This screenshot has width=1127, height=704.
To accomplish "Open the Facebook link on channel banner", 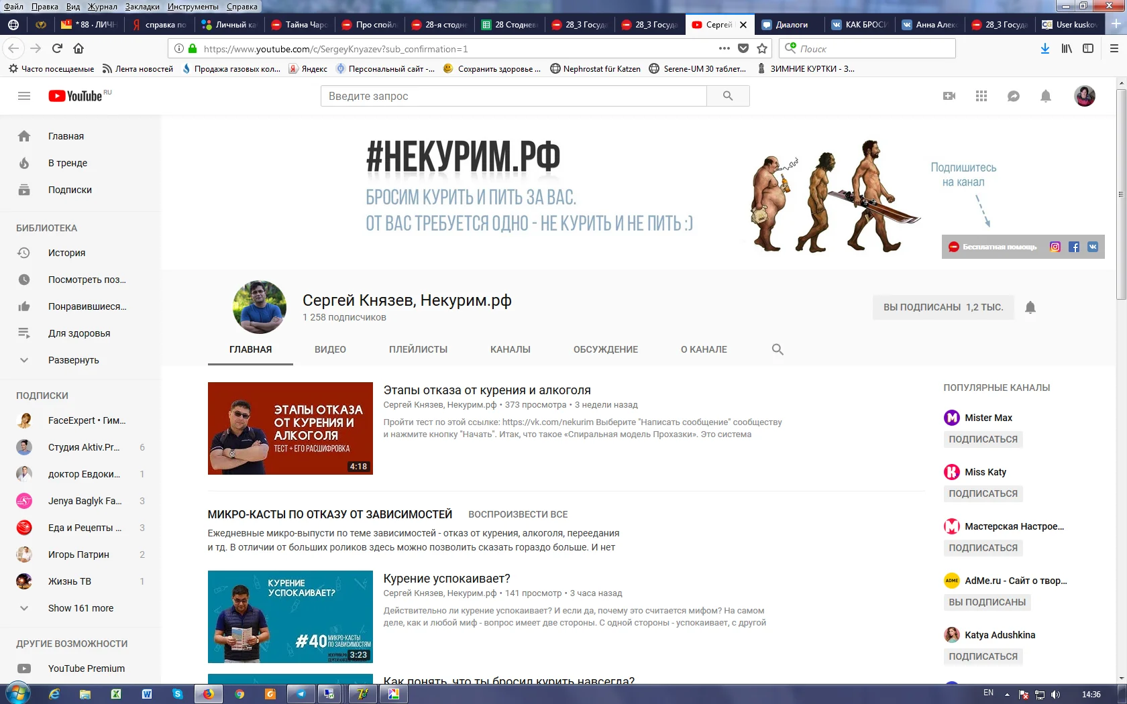I will [x=1074, y=247].
